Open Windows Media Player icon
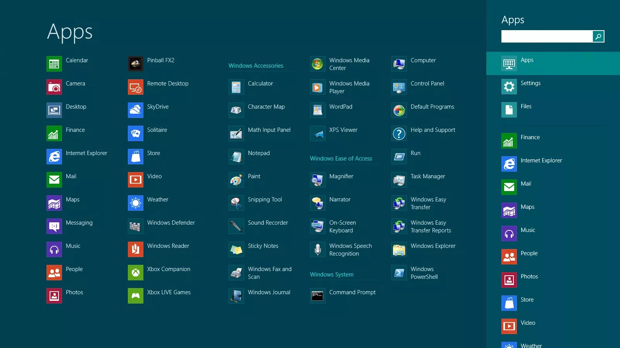The width and height of the screenshot is (620, 348). coord(318,87)
